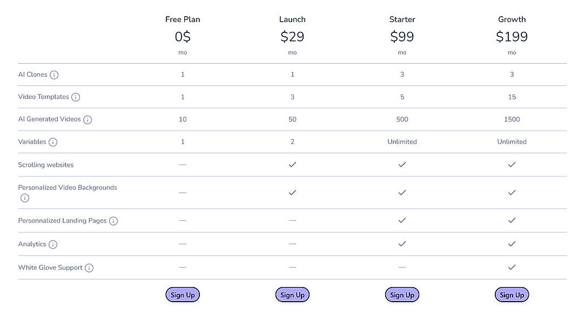Click the Growth checkmark for White Glove Support
The height and width of the screenshot is (313, 578).
[x=512, y=267]
